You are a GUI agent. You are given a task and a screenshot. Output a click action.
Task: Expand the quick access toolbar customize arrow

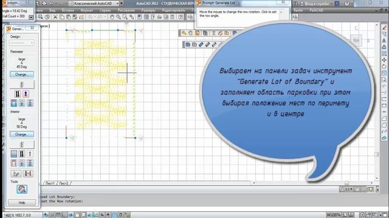click(x=122, y=3)
